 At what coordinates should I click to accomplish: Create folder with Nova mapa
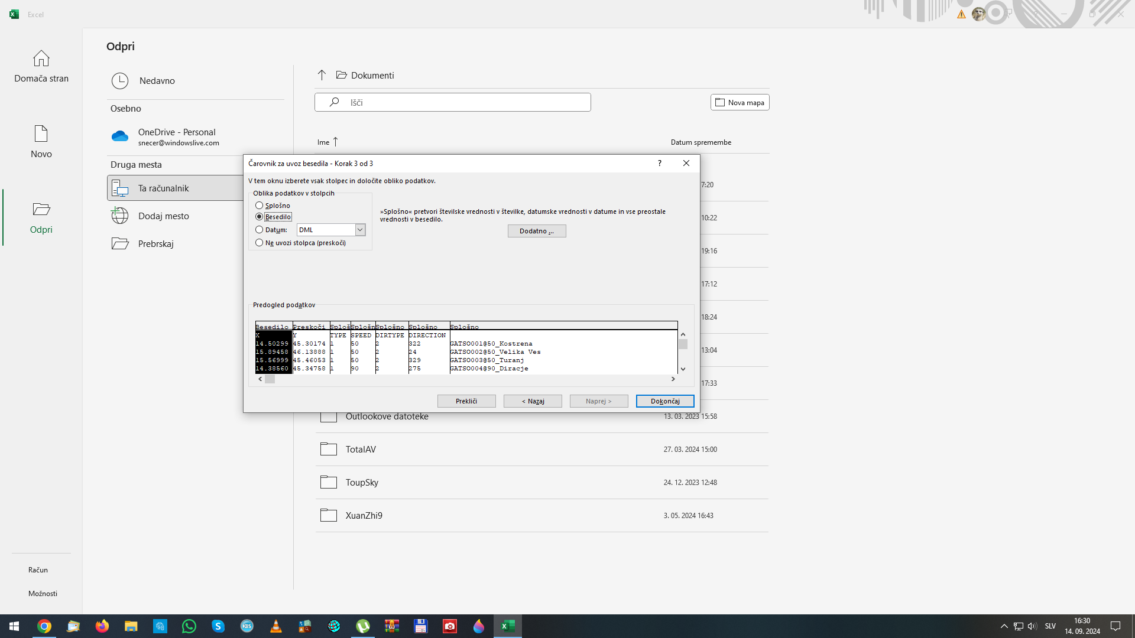pyautogui.click(x=740, y=102)
